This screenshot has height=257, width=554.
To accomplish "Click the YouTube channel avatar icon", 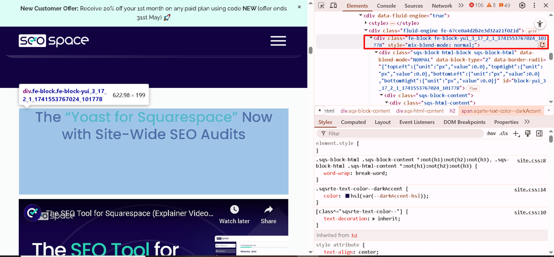I will (33, 213).
